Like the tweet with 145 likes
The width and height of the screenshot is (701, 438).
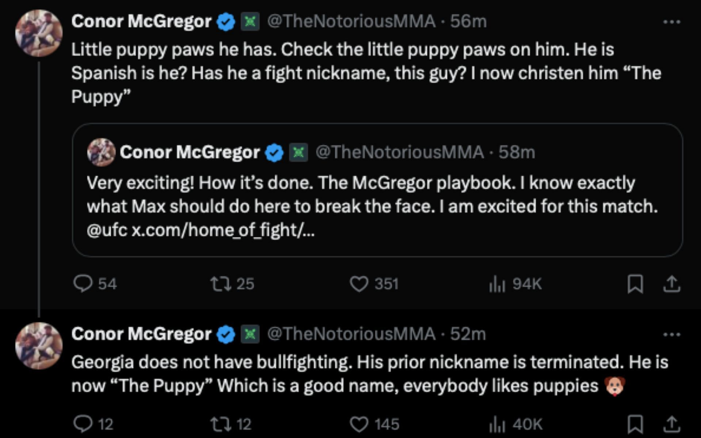pyautogui.click(x=359, y=424)
